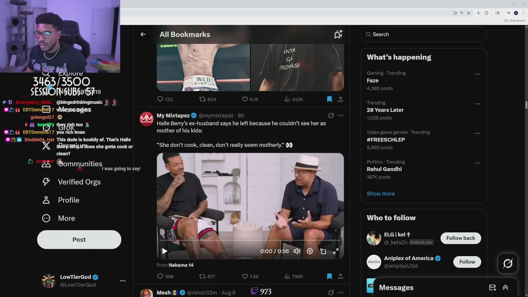This screenshot has height=297, width=528.
Task: Like the My Mixtapez post
Action: (x=245, y=276)
